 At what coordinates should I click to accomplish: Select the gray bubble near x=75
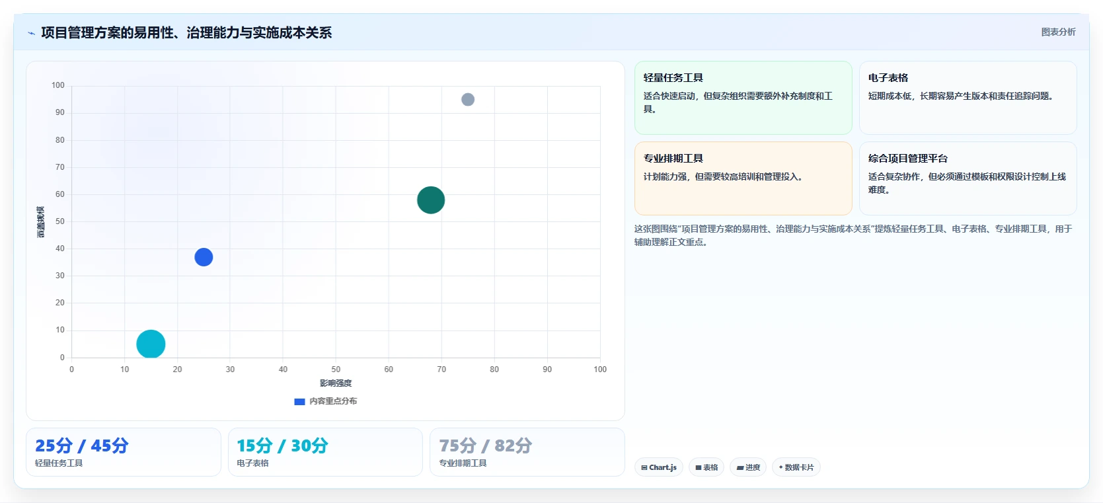click(x=468, y=99)
